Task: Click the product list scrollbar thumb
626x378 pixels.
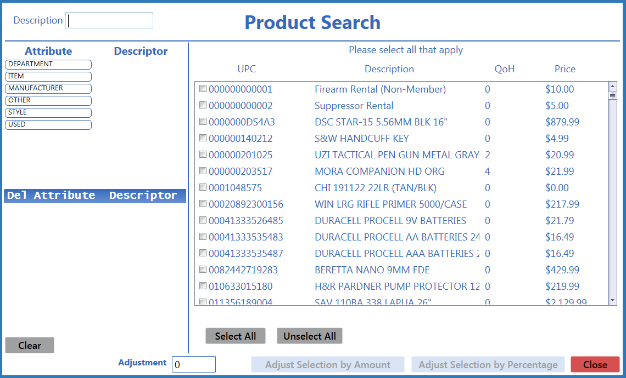Action: (612, 95)
